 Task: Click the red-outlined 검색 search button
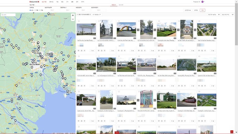[203, 10]
